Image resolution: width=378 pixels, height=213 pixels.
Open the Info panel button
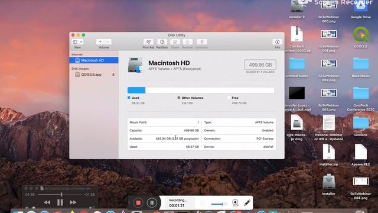(277, 42)
